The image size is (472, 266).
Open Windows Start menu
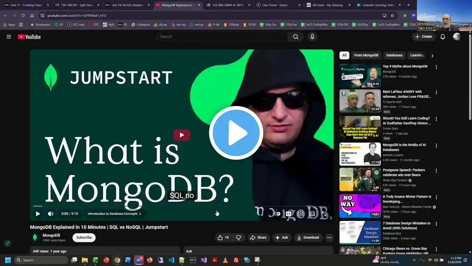[x=8, y=260]
